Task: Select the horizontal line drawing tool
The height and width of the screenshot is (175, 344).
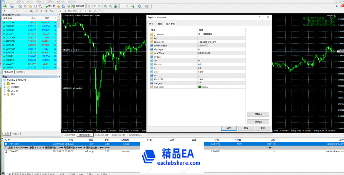Action: point(21,11)
